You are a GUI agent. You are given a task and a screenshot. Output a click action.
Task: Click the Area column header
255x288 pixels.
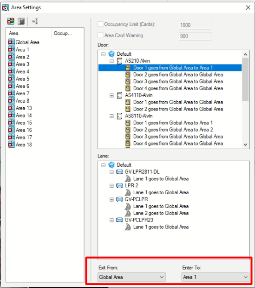click(29, 33)
